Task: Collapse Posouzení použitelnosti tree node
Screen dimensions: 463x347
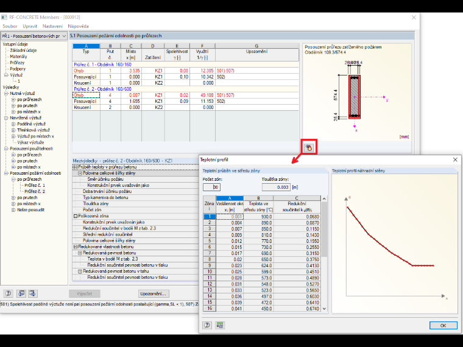Action: coord(6,149)
